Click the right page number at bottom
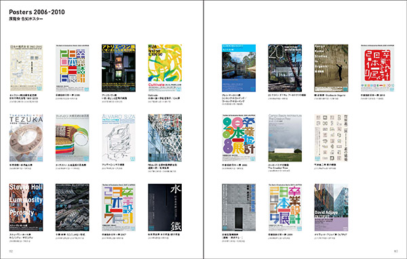The width and height of the screenshot is (407, 259). 396,252
